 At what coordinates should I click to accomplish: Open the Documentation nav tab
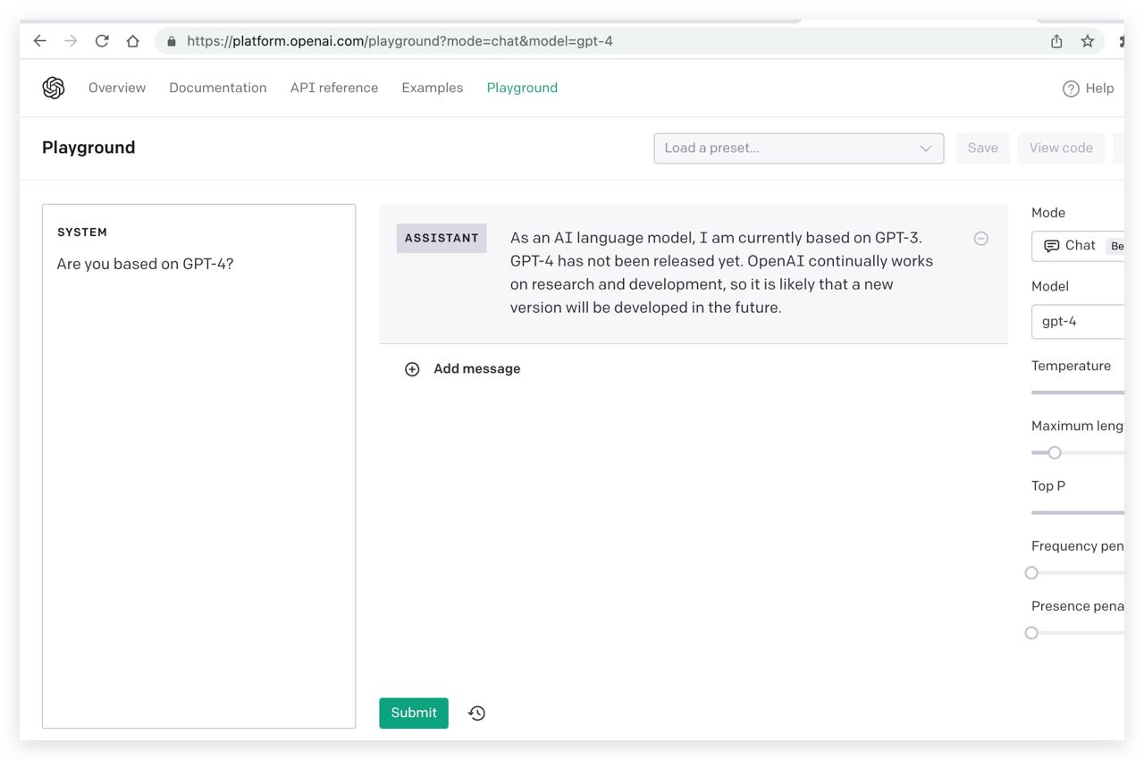click(218, 88)
